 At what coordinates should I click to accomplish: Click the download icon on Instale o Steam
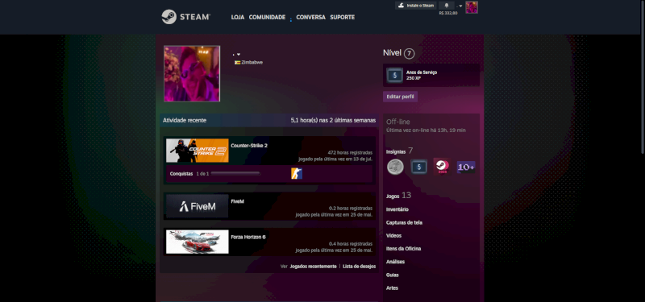pos(401,6)
